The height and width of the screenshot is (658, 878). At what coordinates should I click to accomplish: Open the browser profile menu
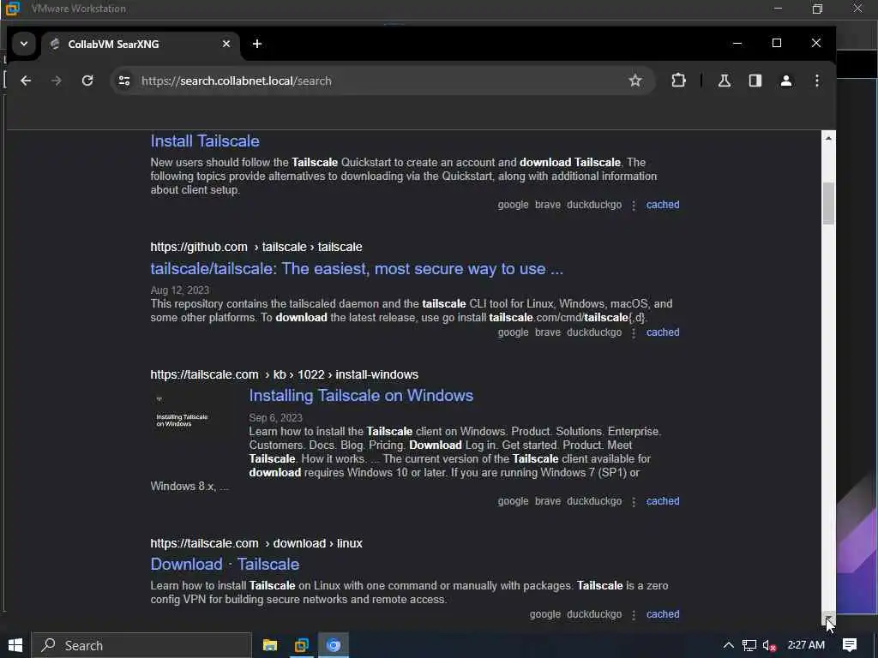(786, 81)
